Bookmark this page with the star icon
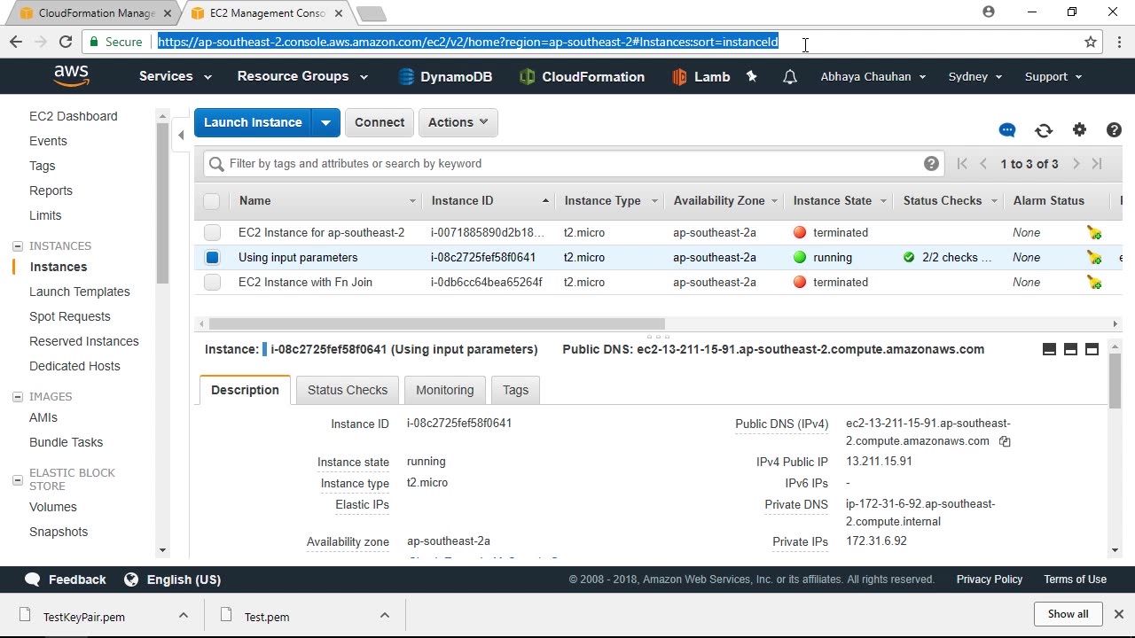The height and width of the screenshot is (638, 1135). 1091,42
